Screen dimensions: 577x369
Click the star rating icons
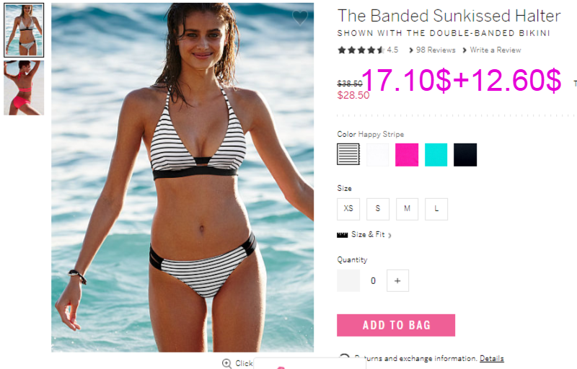(x=361, y=50)
